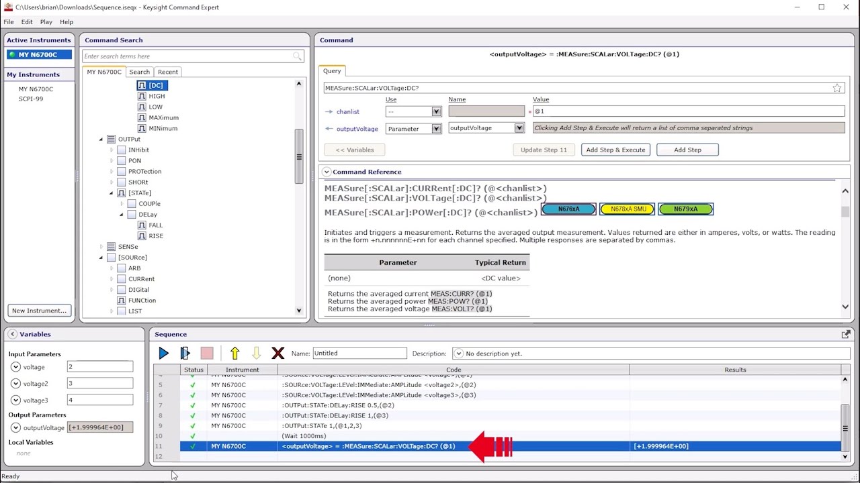Select the FUNCtion command in the tree

point(136,300)
